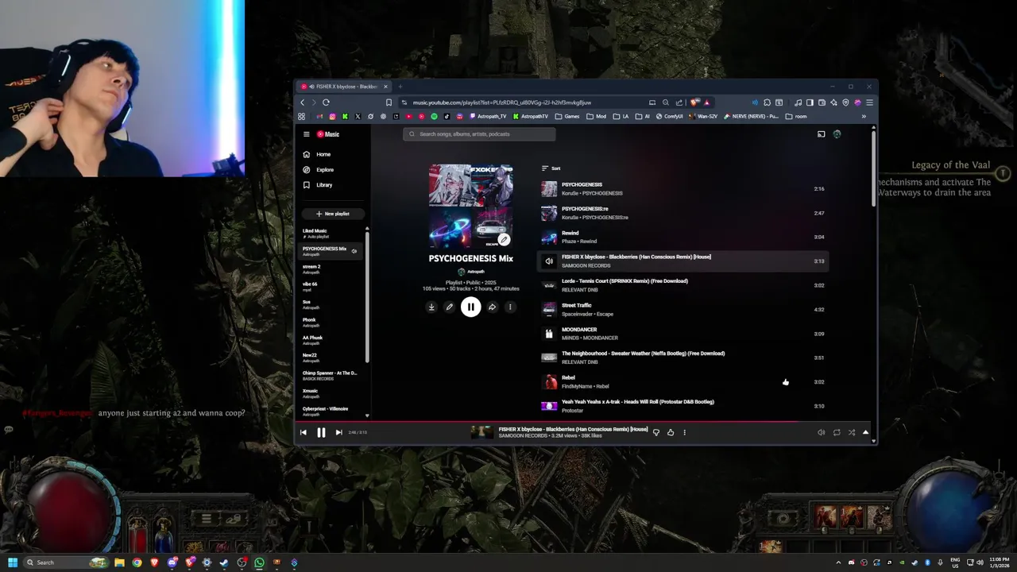Open Steam from the taskbar
The width and height of the screenshot is (1017, 572).
tap(224, 562)
